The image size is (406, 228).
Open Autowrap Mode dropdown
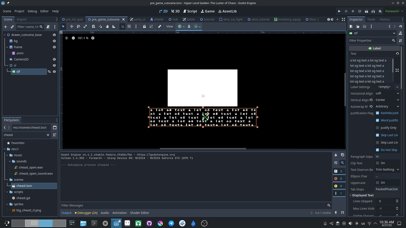tap(387, 106)
